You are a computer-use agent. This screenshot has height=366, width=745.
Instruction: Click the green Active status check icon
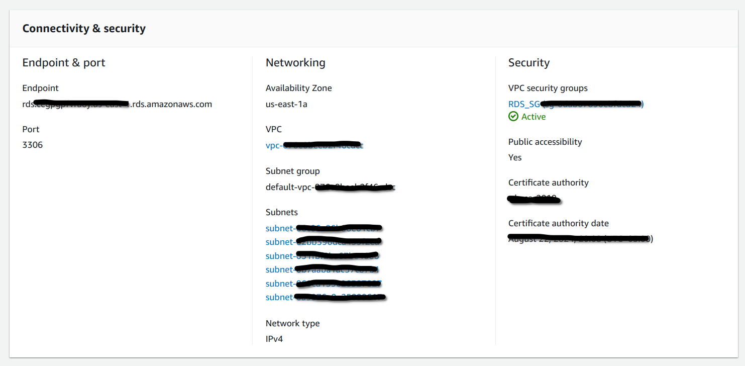tap(513, 116)
